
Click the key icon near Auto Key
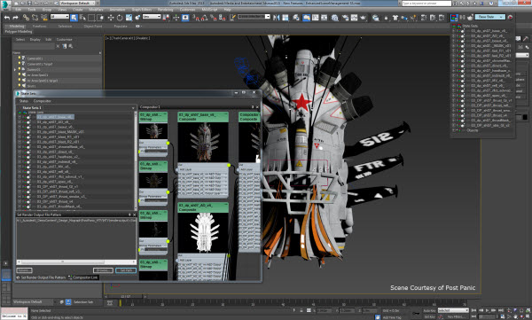click(x=416, y=313)
